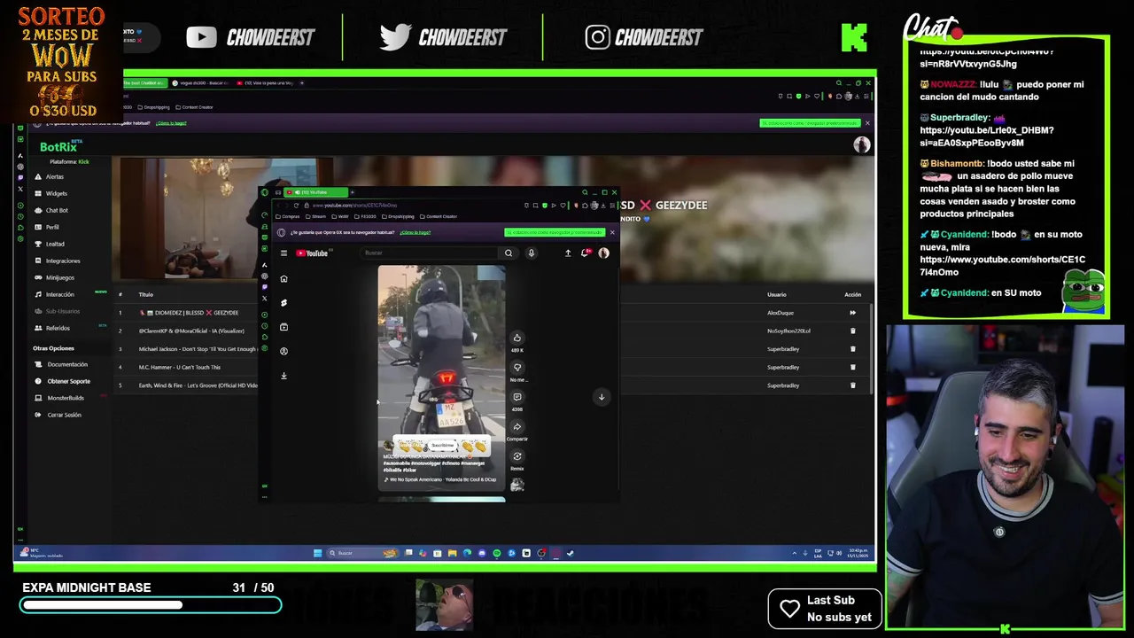Viewport: 1134px width, 638px height.
Task: Open Subscriptions icon in YouTube side rail
Action: point(283,327)
